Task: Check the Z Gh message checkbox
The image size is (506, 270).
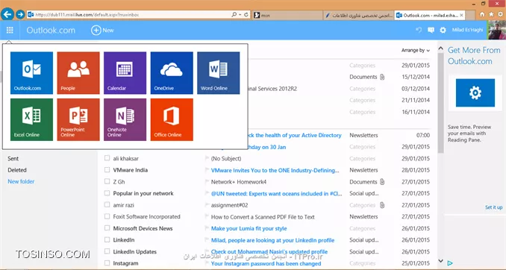Action: click(x=107, y=181)
